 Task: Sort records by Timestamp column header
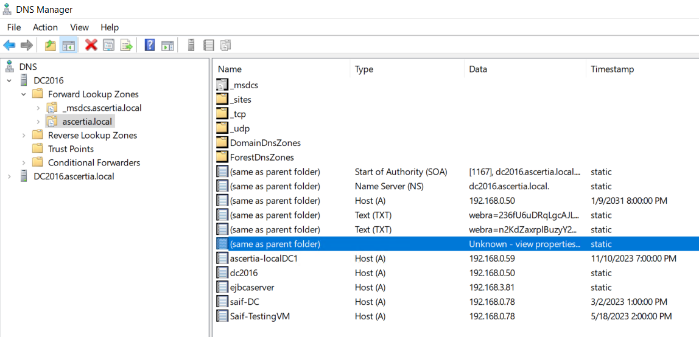click(x=612, y=69)
